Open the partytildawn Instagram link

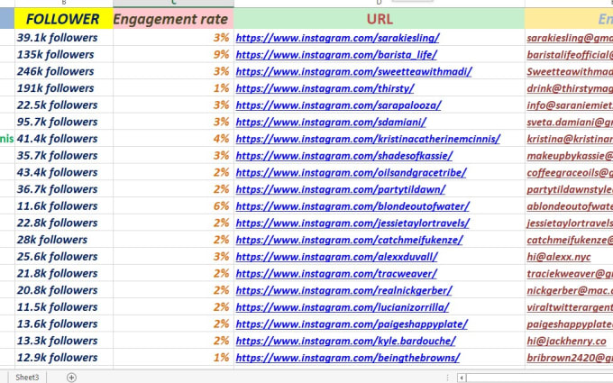click(341, 189)
